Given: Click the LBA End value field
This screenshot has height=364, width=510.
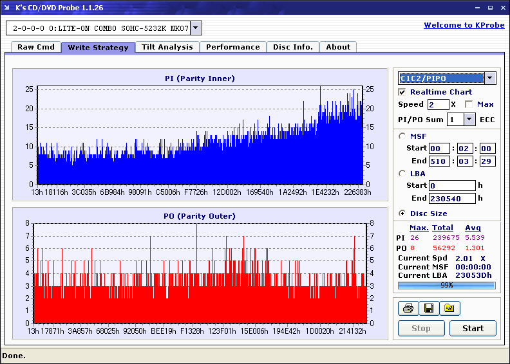Looking at the screenshot, I should [x=451, y=198].
